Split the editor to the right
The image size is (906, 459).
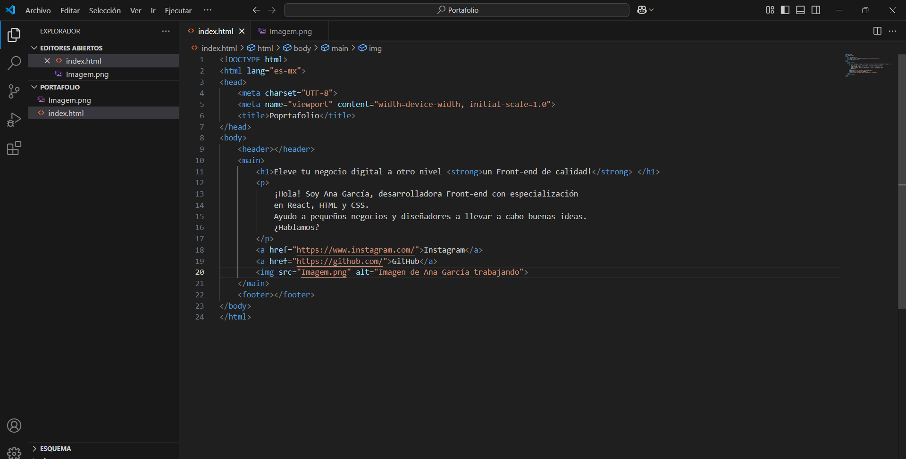click(x=877, y=31)
